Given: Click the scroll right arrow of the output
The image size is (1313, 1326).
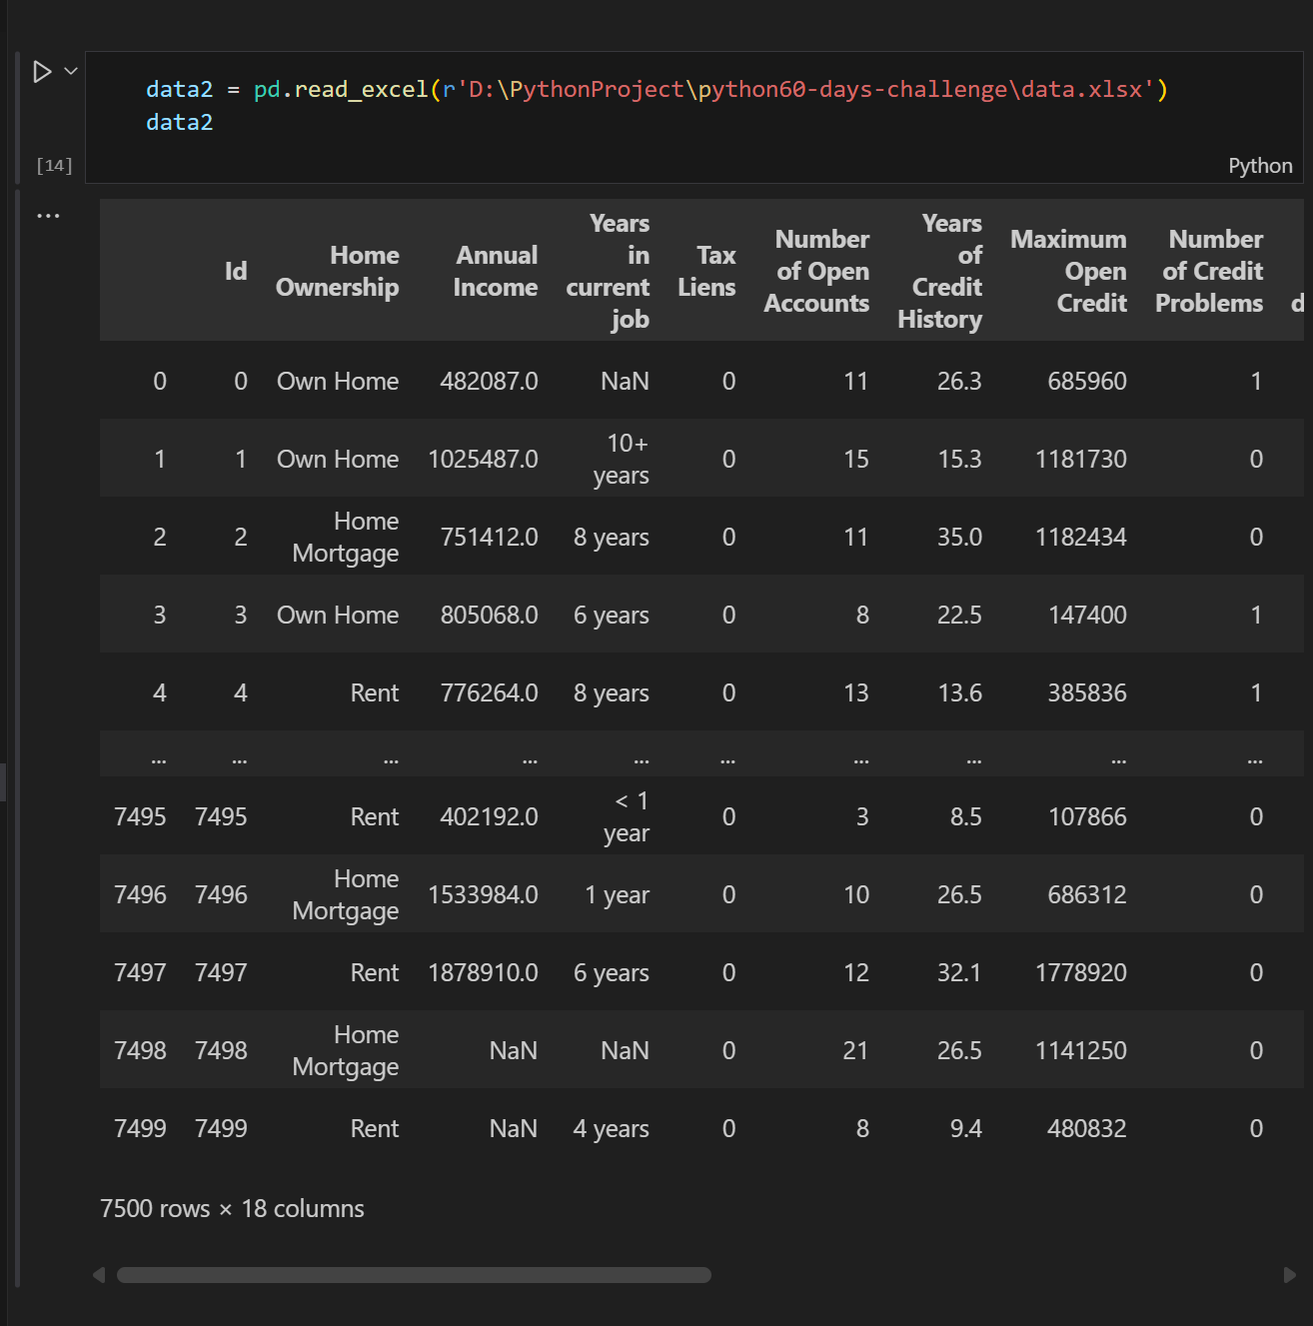Looking at the screenshot, I should tap(1290, 1275).
